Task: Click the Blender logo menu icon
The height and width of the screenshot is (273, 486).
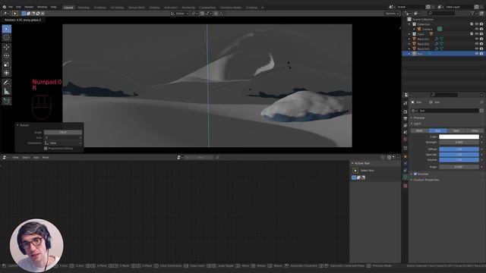Action: (4, 7)
